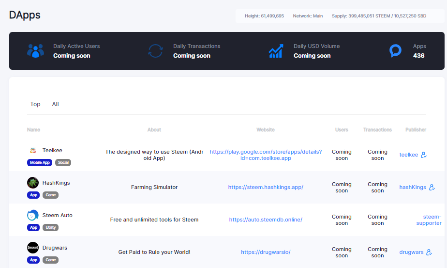Viewport: 447px width, 268px height.
Task: Click the Daily Active Users label
Action: (x=76, y=47)
